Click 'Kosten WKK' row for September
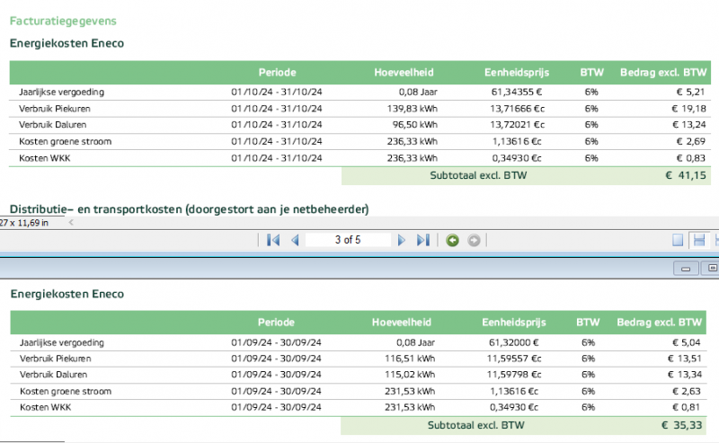Image resolution: width=719 pixels, height=443 pixels. 43,407
